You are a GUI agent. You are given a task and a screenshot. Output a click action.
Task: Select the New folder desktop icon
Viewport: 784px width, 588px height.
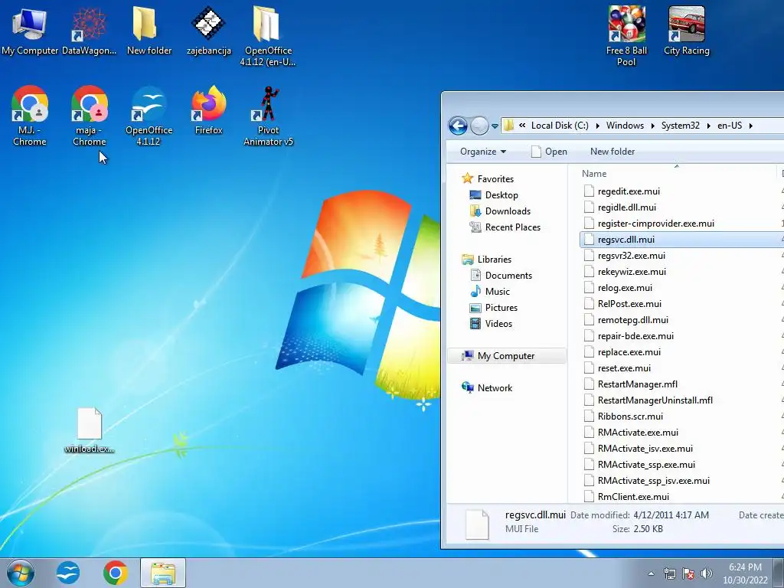tap(149, 31)
